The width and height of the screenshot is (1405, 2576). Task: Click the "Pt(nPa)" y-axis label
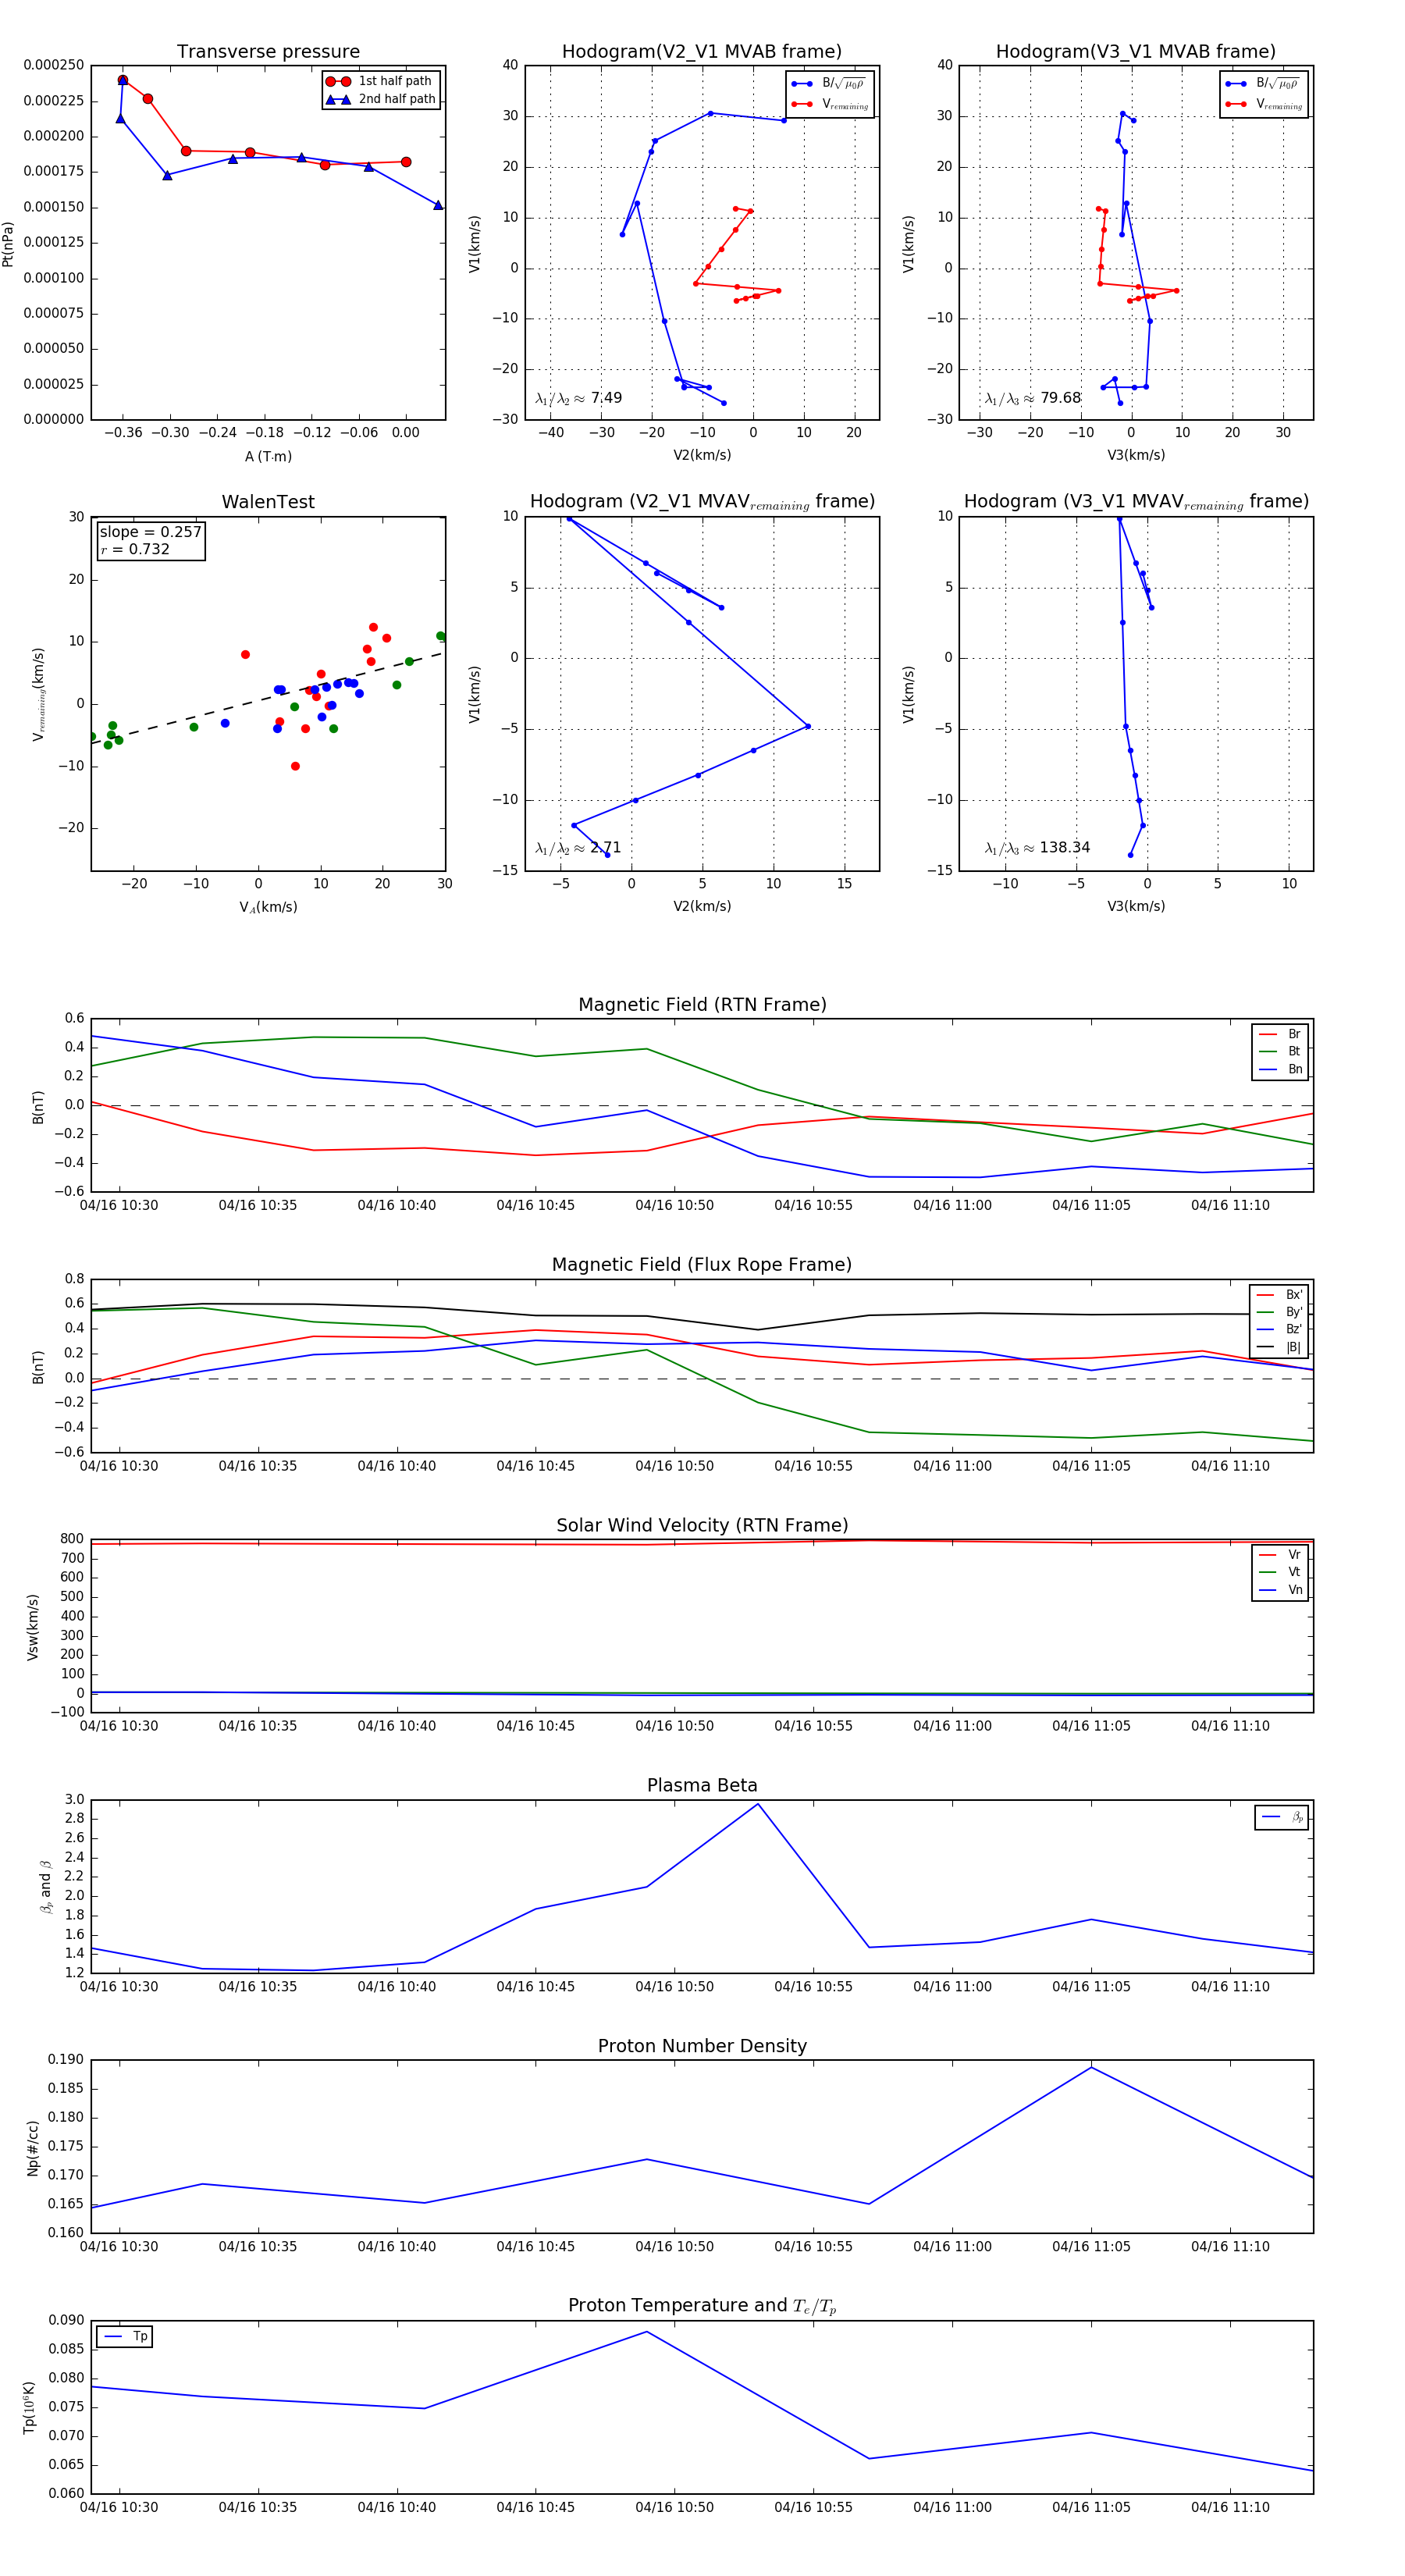[8, 243]
